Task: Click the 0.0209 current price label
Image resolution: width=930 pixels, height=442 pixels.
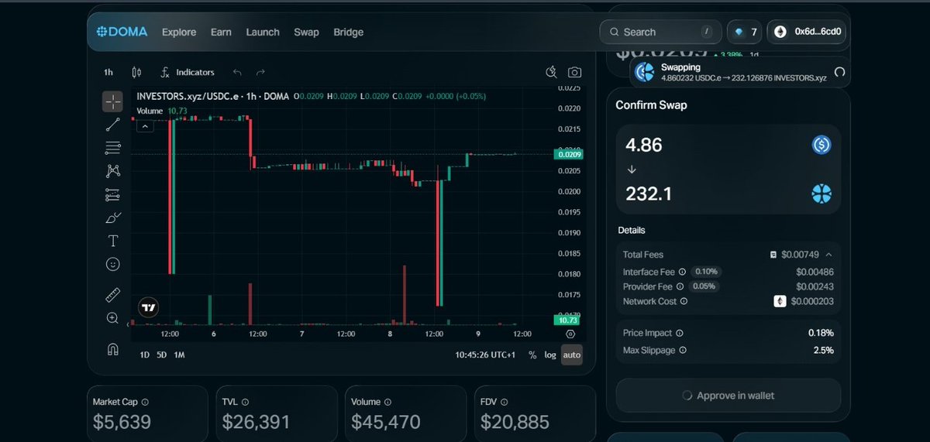Action: tap(568, 154)
